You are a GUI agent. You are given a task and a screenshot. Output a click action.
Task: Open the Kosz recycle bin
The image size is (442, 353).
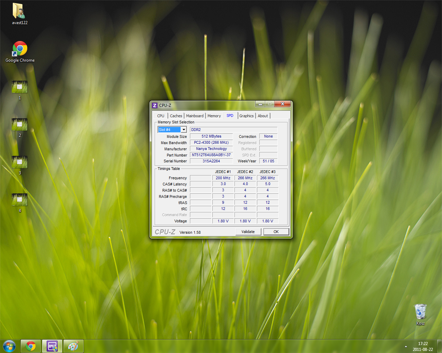coord(420,313)
